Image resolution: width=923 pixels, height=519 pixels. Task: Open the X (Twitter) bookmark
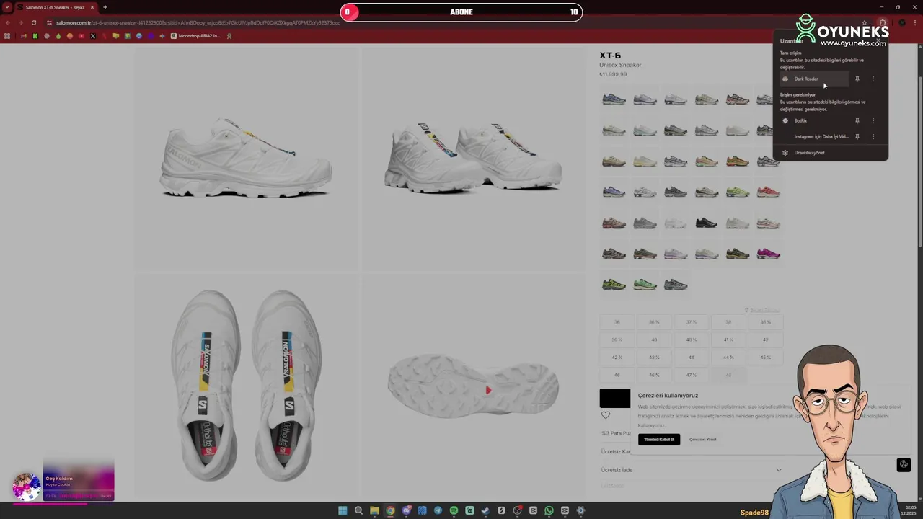point(92,36)
